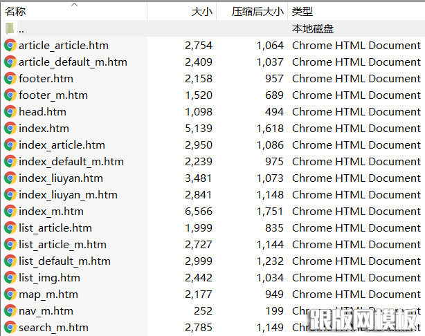
Task: Sort by the 大小 size column header
Action: [201, 12]
